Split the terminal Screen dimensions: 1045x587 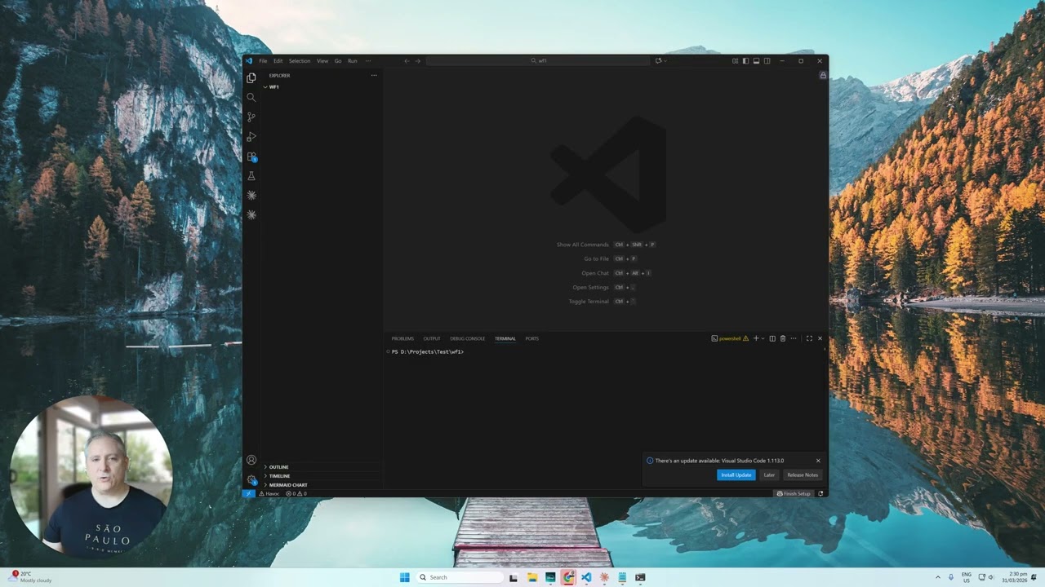pyautogui.click(x=772, y=338)
